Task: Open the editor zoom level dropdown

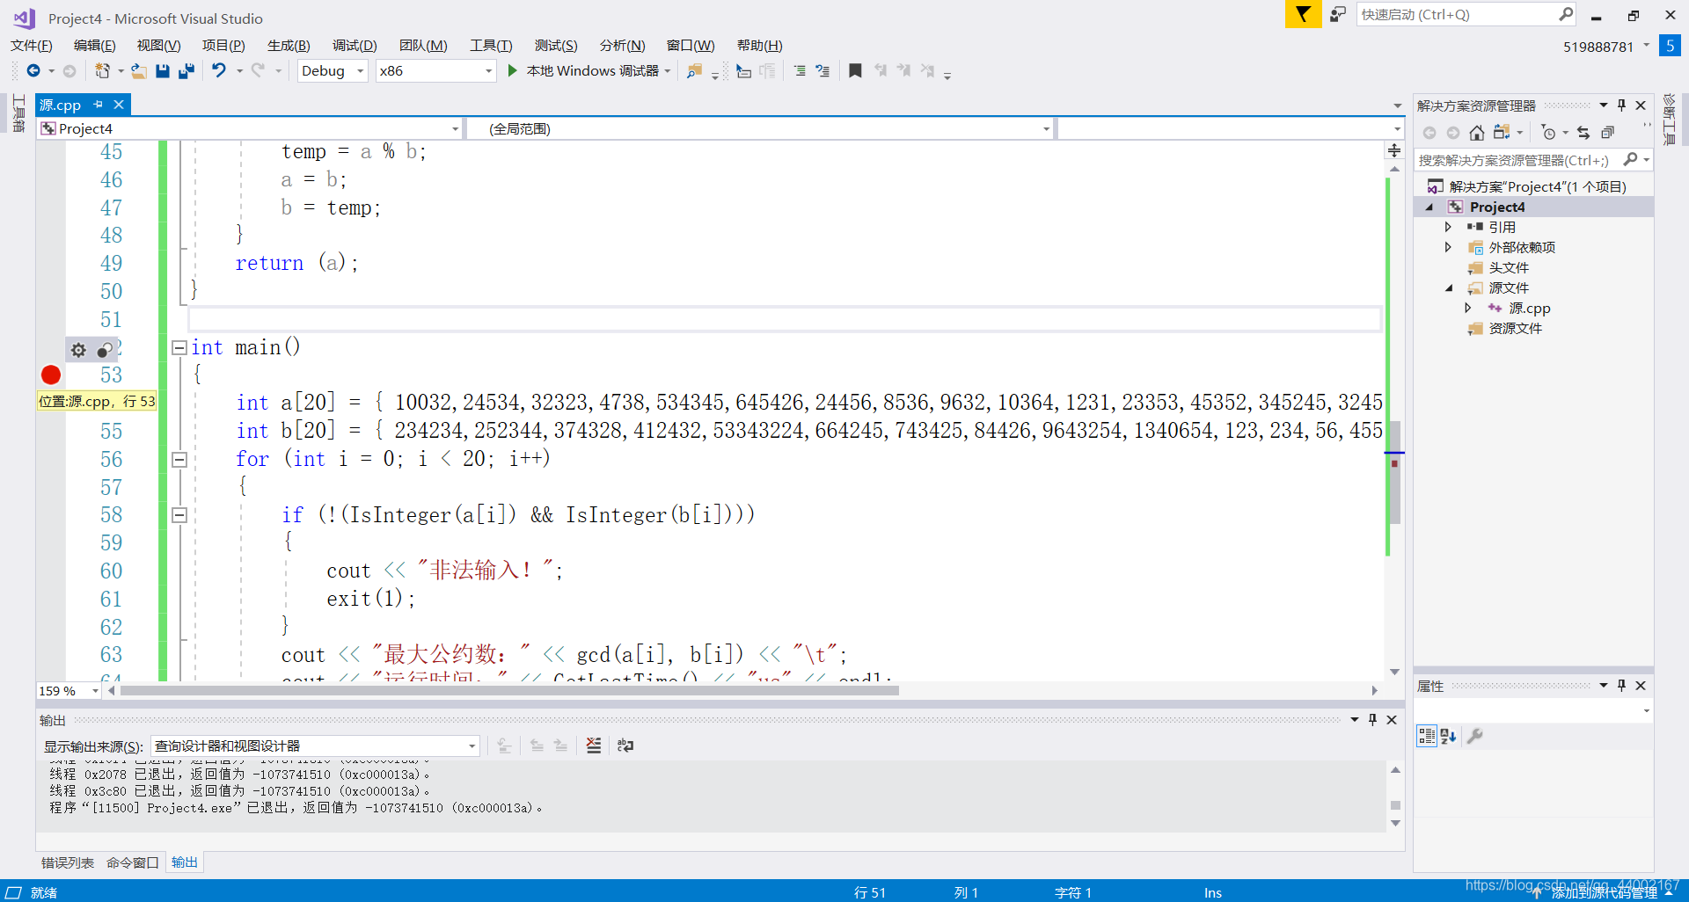Action: coord(69,691)
